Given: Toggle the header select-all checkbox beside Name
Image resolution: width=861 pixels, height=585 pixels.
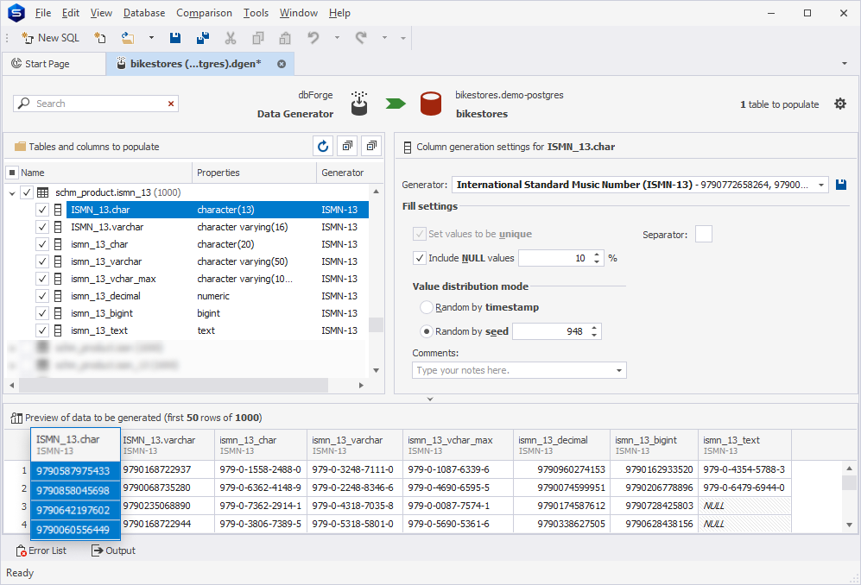Looking at the screenshot, I should (11, 173).
